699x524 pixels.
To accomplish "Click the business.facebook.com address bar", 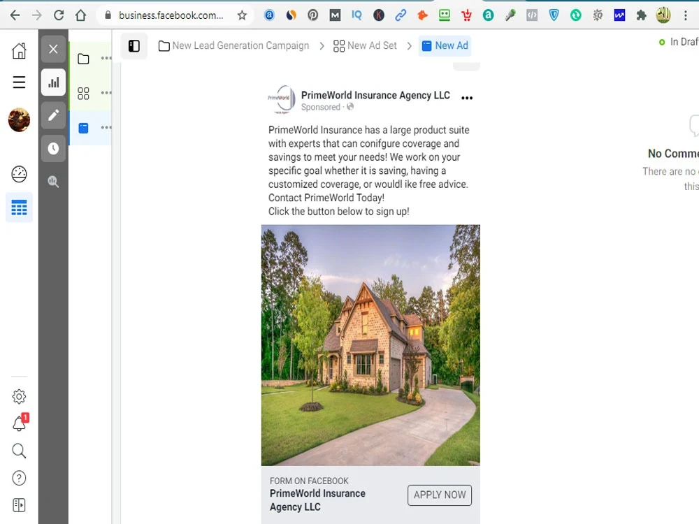I will point(171,15).
